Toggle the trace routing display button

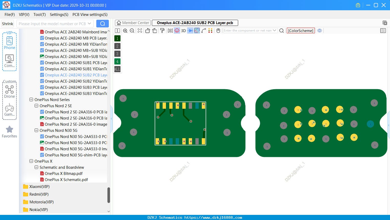tap(197, 31)
